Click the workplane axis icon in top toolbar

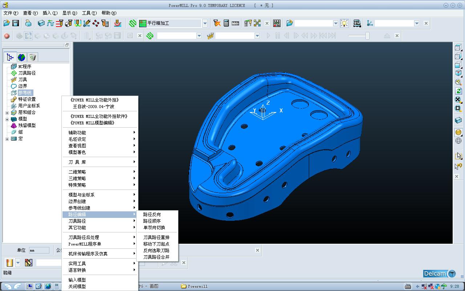tap(370, 23)
